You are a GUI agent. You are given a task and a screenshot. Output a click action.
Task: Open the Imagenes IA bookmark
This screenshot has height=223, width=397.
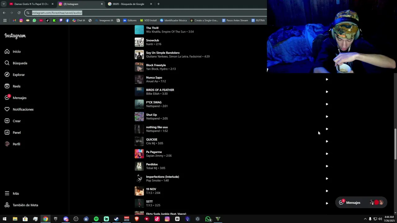(x=104, y=20)
